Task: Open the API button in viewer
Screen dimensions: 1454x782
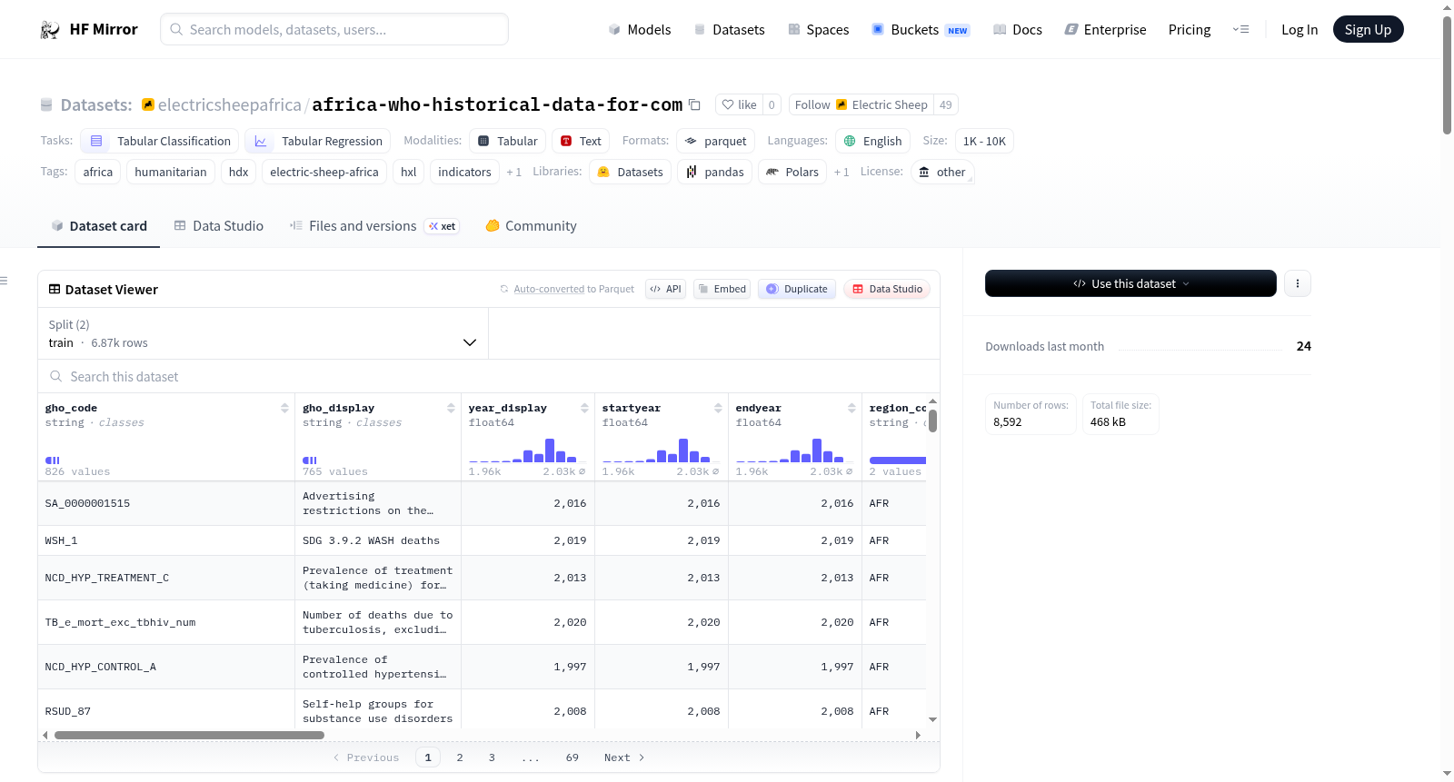Action: (x=665, y=289)
